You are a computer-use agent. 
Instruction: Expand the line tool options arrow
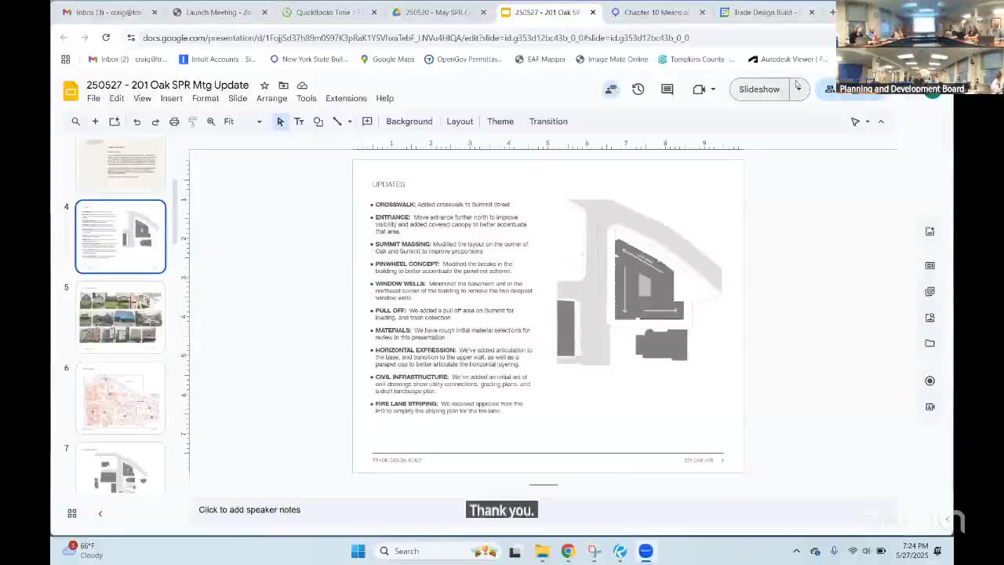350,122
